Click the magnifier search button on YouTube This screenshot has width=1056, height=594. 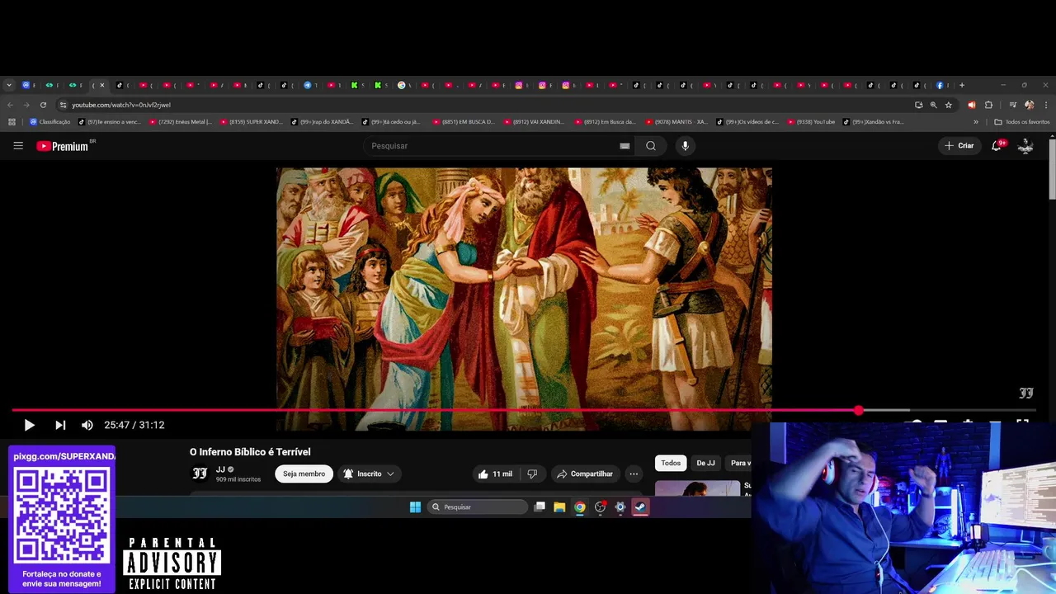point(651,146)
